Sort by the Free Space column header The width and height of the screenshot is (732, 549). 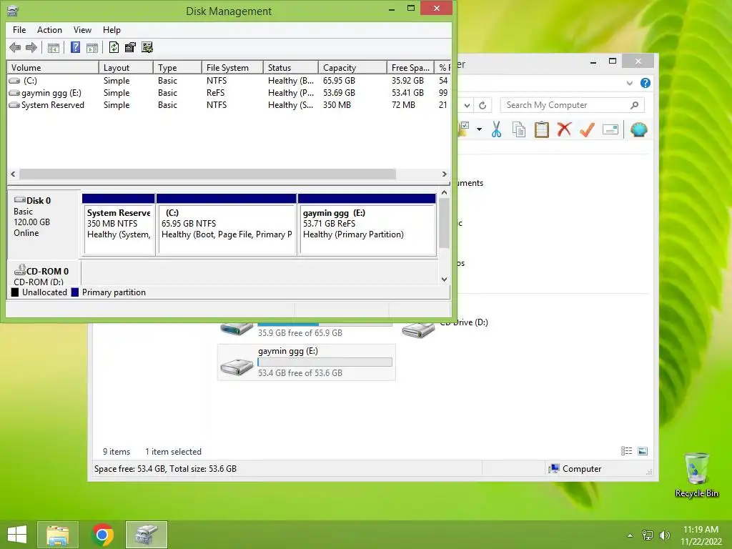point(410,68)
